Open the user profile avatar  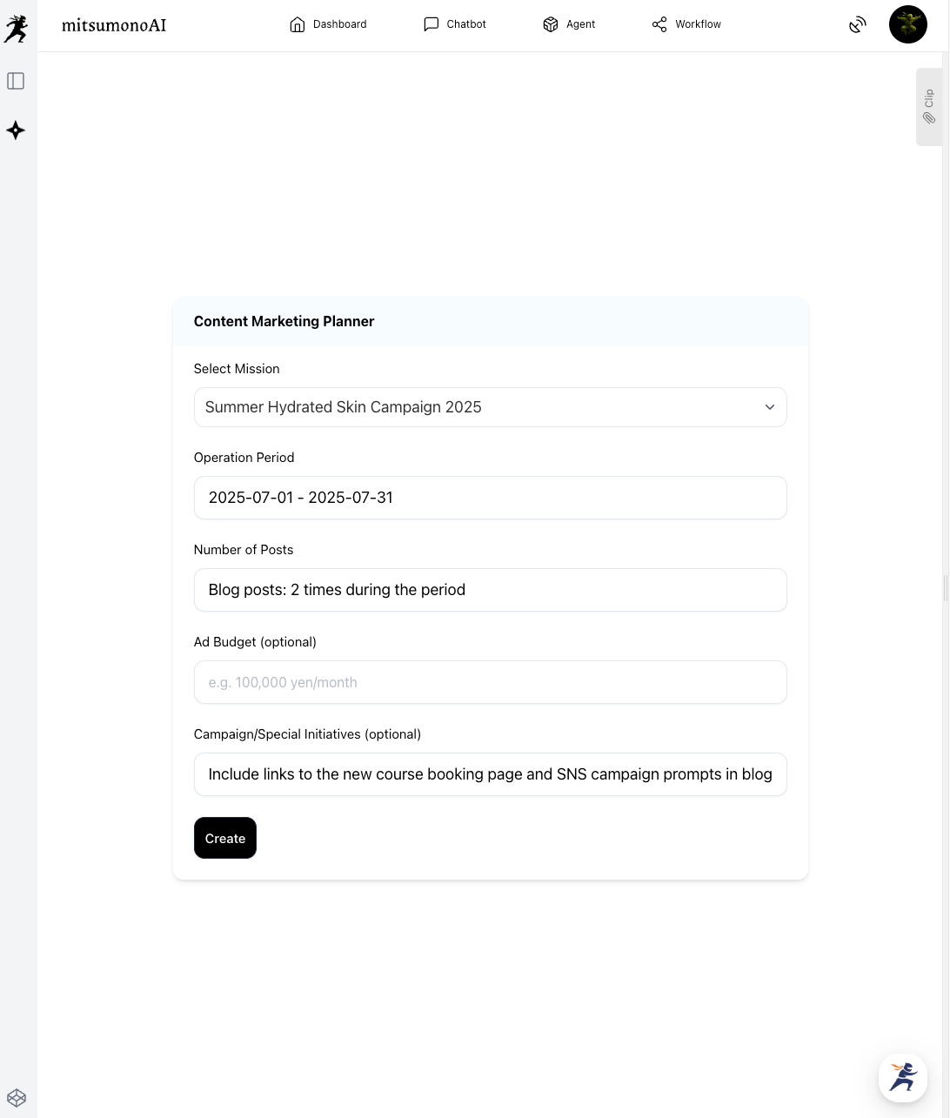(907, 24)
